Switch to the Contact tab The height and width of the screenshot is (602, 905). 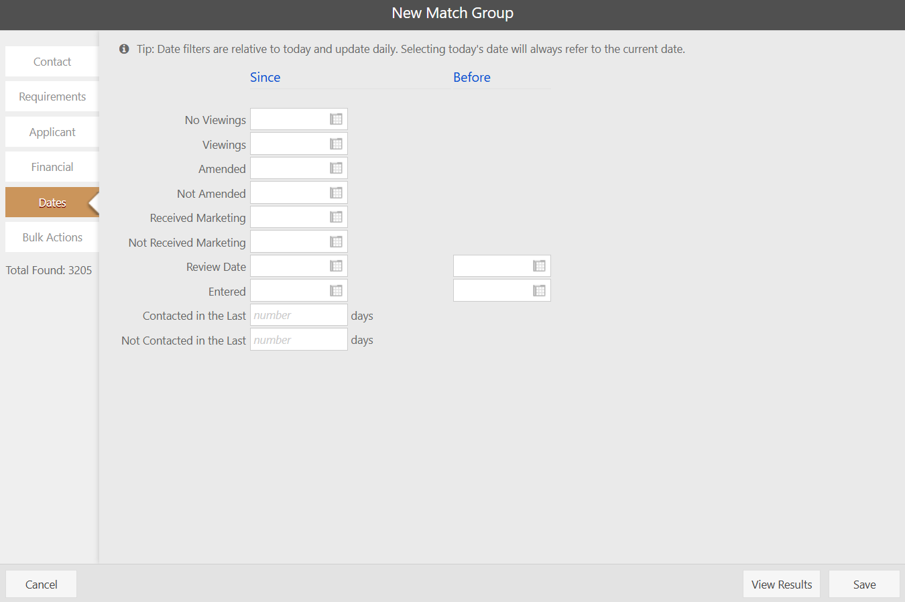click(x=52, y=62)
